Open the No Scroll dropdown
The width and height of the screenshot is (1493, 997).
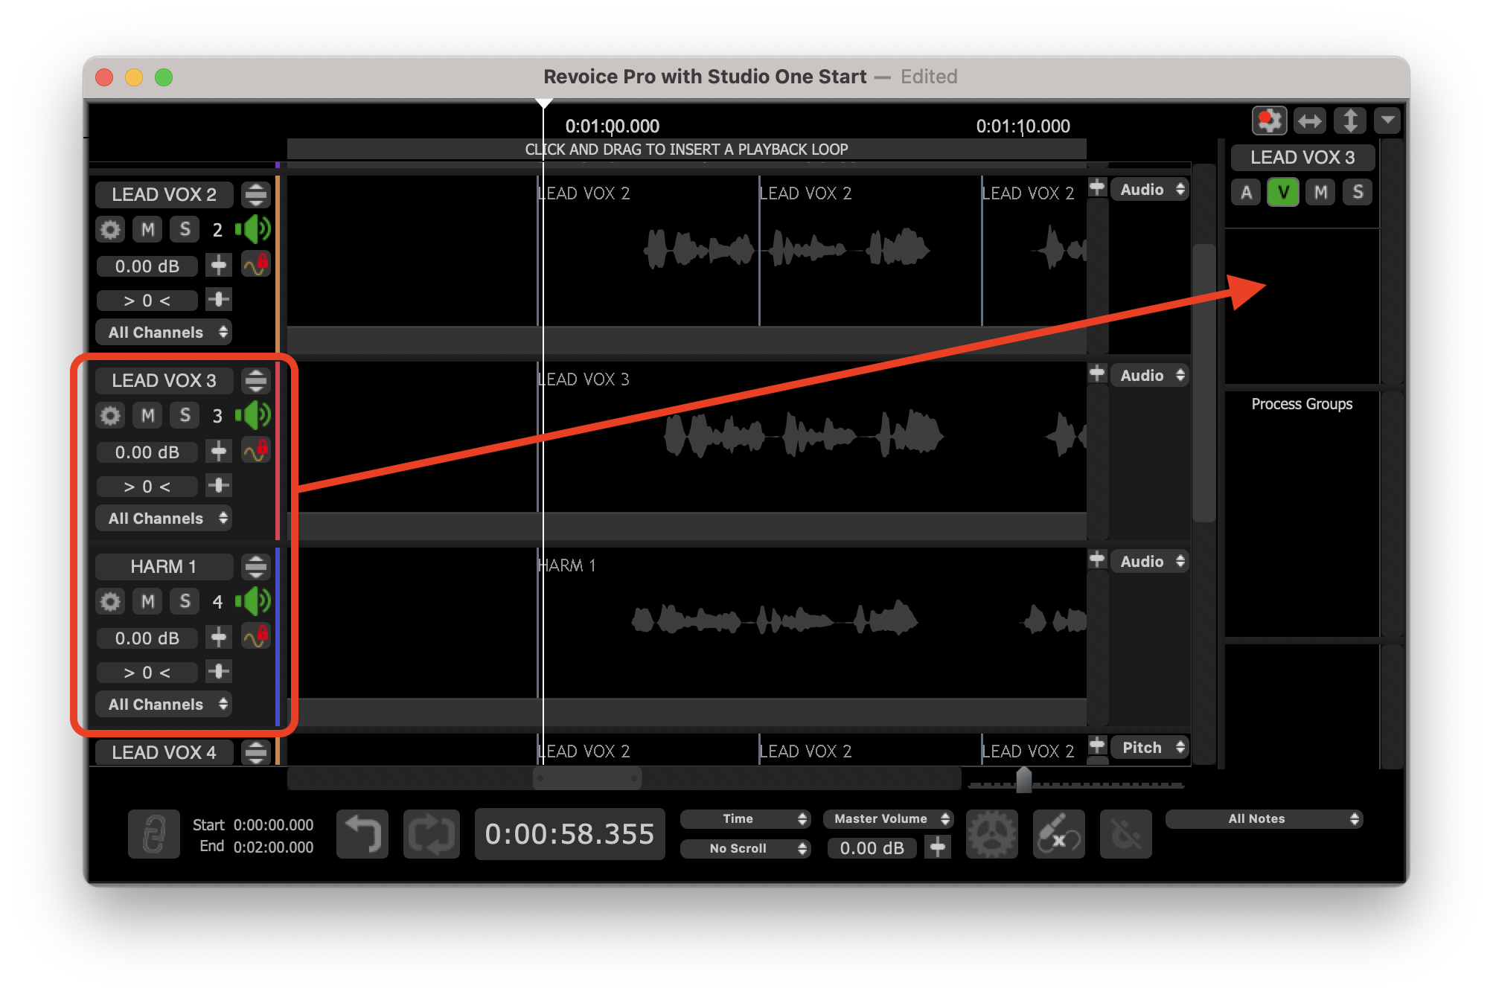tap(744, 848)
